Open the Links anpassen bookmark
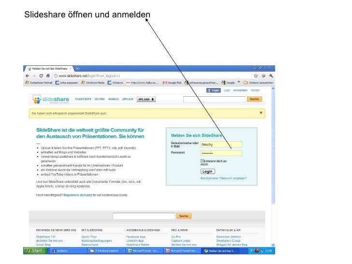 [67, 83]
